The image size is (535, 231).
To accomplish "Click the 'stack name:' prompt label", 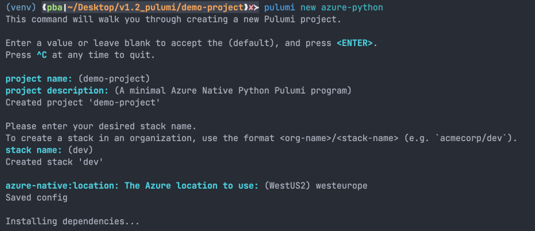I will (33, 149).
